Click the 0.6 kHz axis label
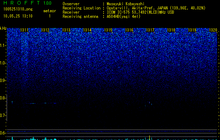This screenshot has height=140, width=220. [x=2, y=133]
